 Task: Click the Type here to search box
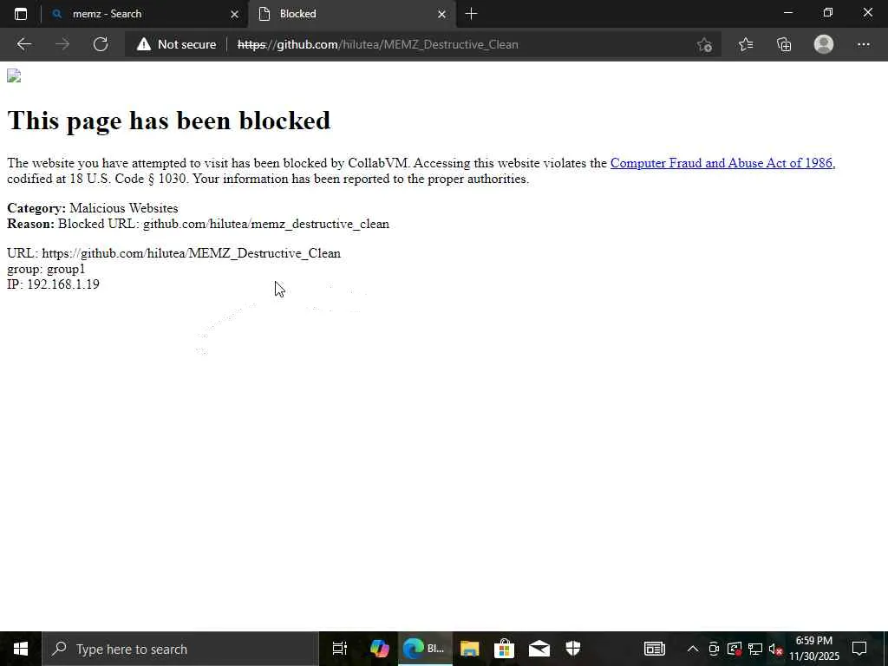pyautogui.click(x=180, y=649)
